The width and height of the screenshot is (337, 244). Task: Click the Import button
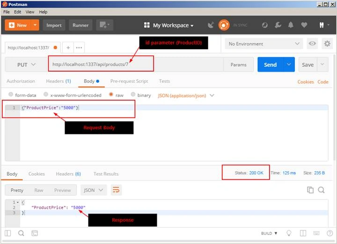tap(54, 25)
